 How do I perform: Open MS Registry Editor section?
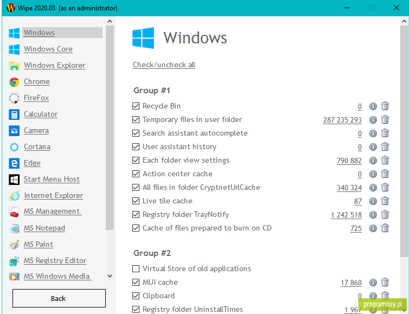coord(55,261)
